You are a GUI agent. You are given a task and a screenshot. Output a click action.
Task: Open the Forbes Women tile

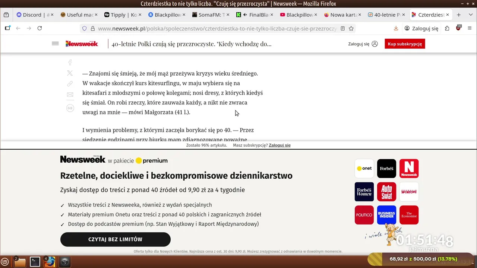[x=364, y=192]
